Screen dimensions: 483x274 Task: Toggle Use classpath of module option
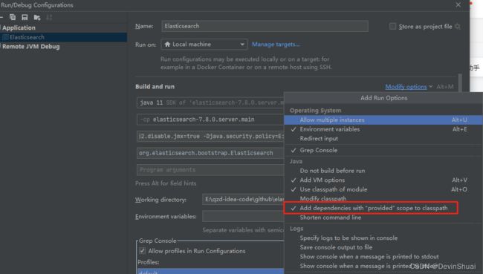[x=383, y=189]
